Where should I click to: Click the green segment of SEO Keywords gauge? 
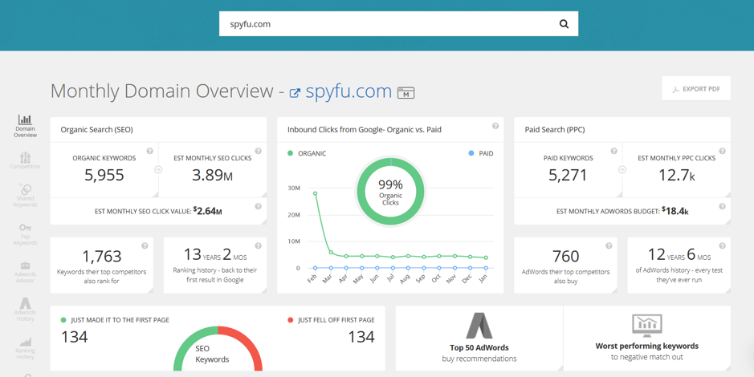point(189,344)
